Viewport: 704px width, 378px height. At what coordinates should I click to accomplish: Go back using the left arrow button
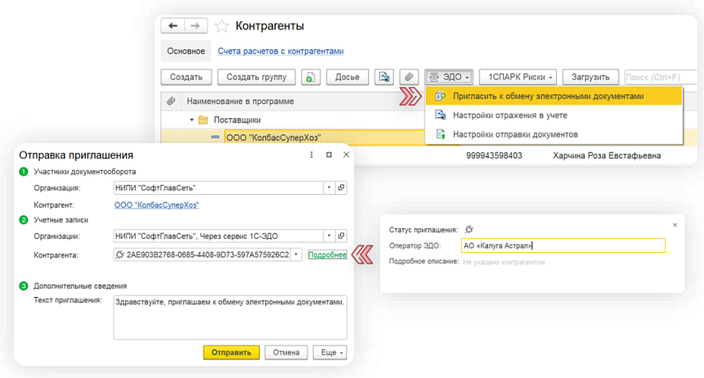click(173, 26)
